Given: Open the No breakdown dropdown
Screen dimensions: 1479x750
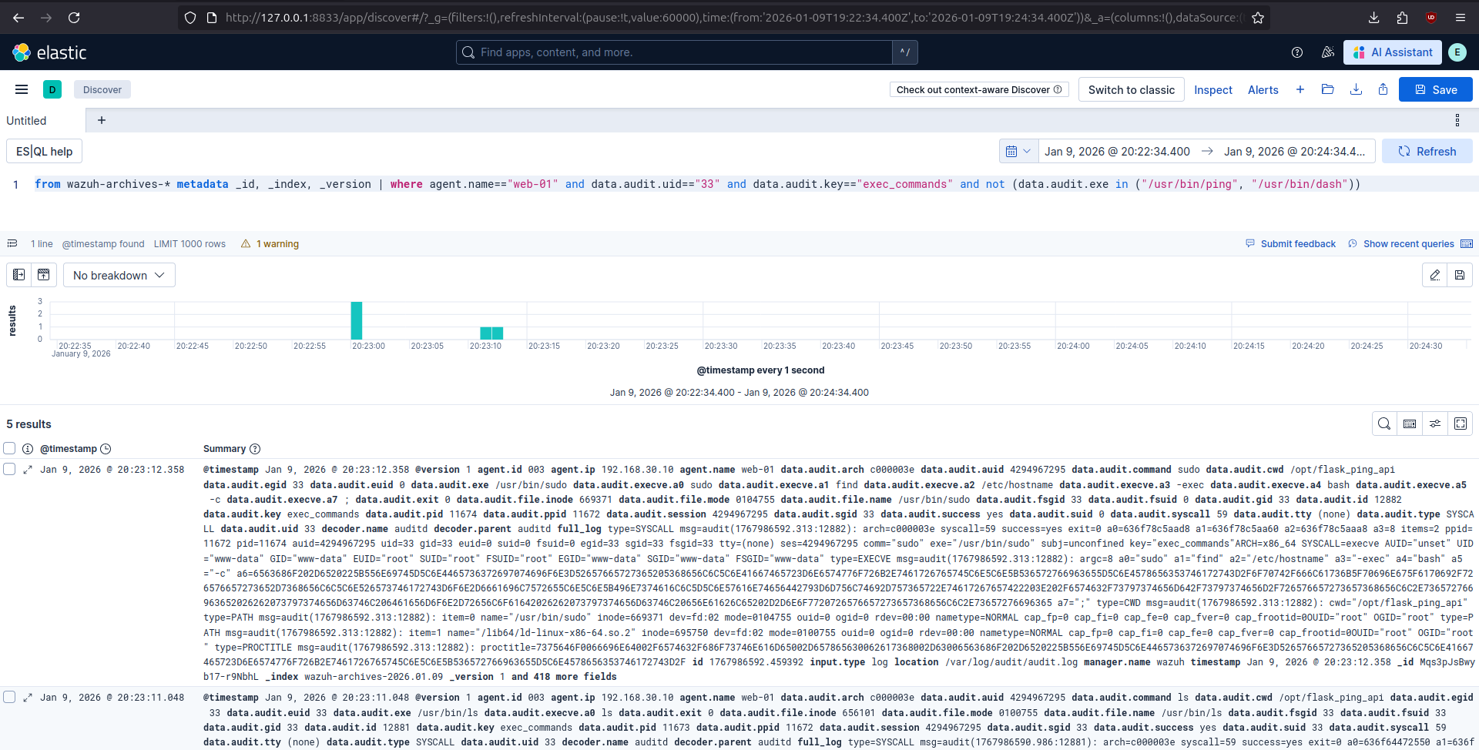Looking at the screenshot, I should click(x=119, y=275).
